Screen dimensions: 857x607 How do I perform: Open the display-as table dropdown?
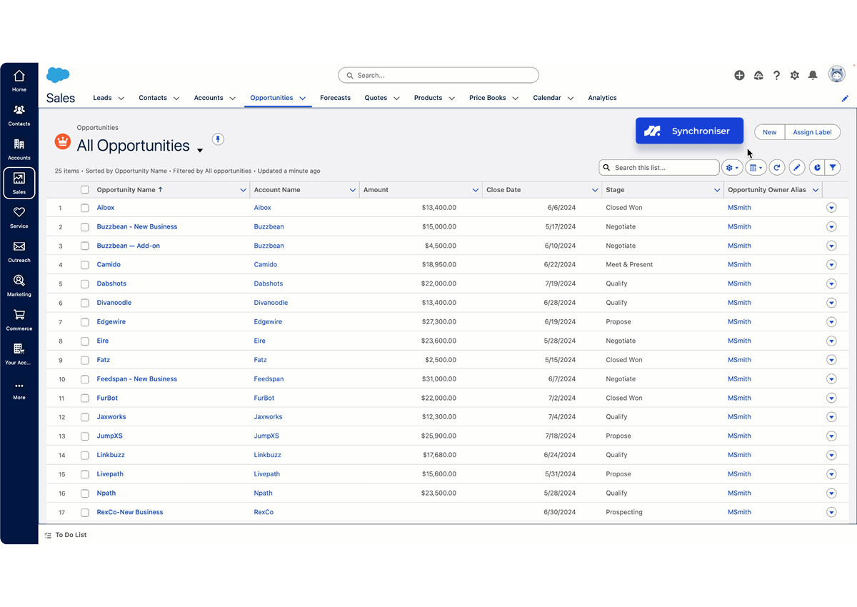pos(756,168)
